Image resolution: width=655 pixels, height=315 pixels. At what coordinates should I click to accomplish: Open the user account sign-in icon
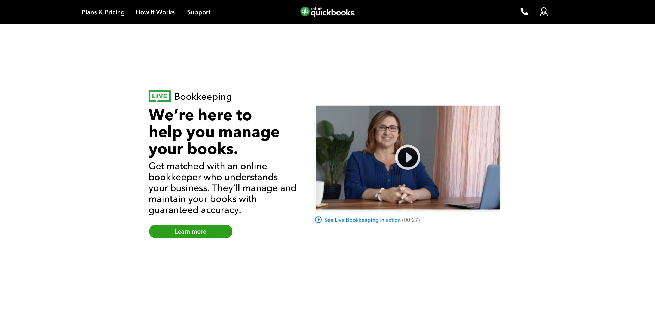point(543,12)
